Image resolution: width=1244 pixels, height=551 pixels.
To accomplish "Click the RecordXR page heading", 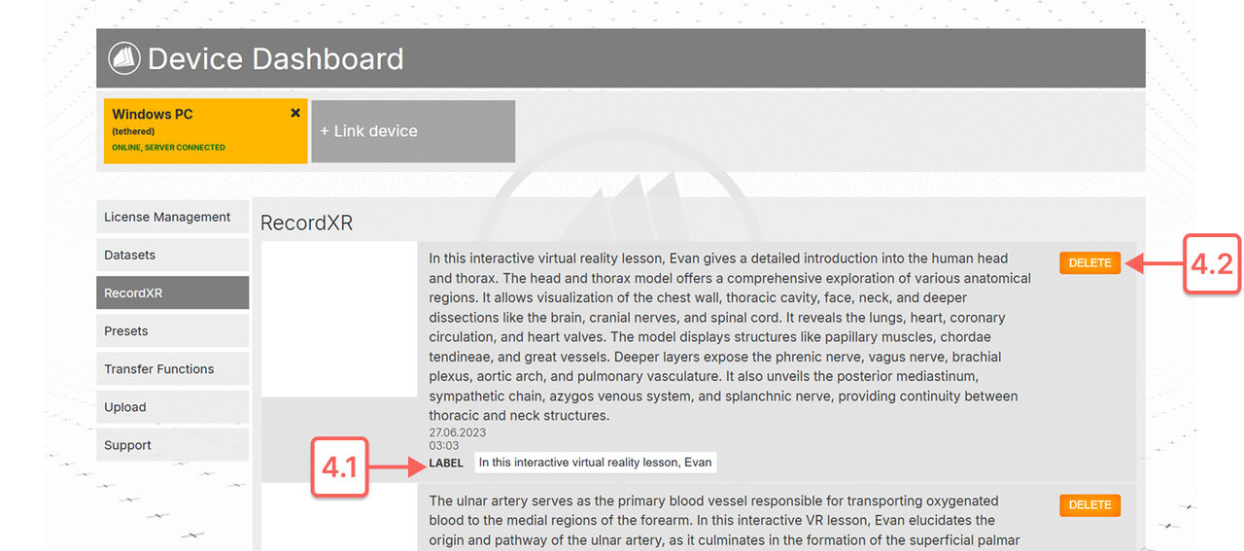I will click(x=306, y=224).
